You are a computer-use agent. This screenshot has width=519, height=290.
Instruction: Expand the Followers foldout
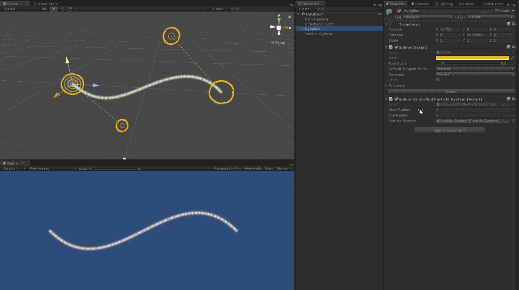386,86
